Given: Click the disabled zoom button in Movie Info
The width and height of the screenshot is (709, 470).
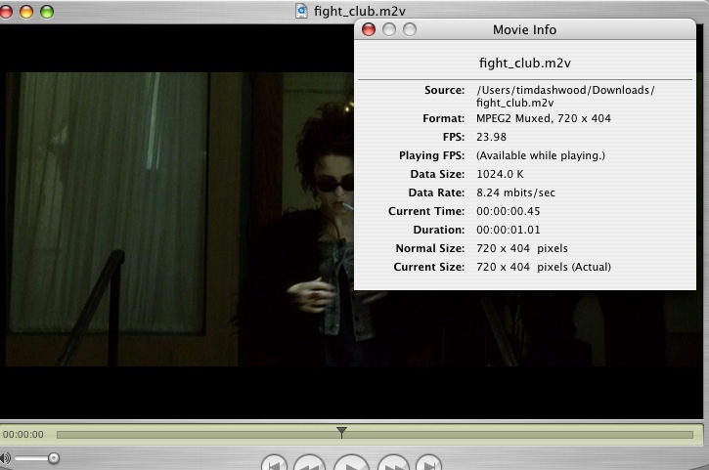Looking at the screenshot, I should (410, 29).
